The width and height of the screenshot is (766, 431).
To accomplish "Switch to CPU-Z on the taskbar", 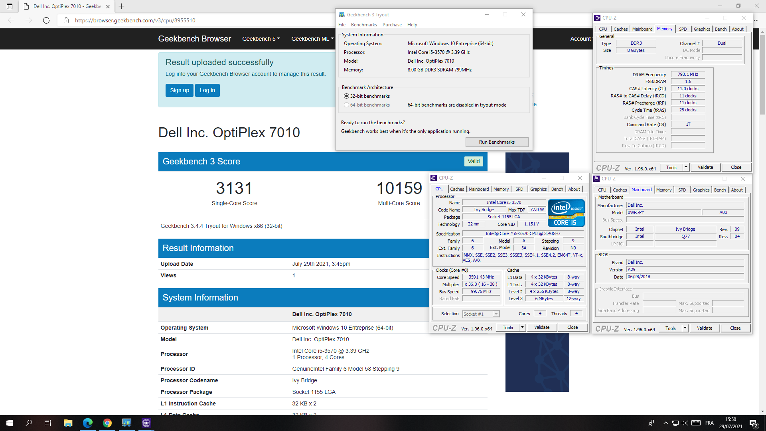I will 146,423.
